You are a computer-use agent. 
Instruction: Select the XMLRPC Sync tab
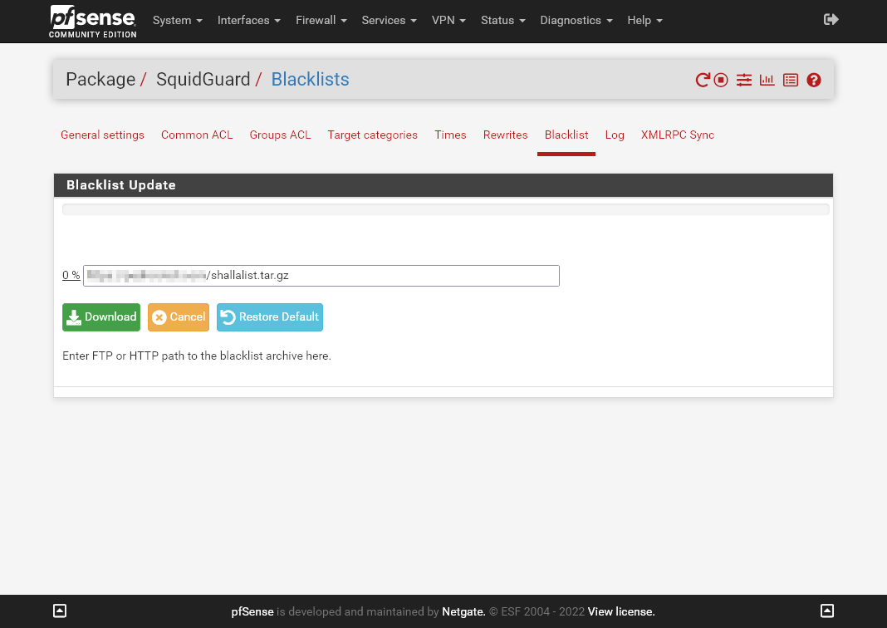(677, 135)
